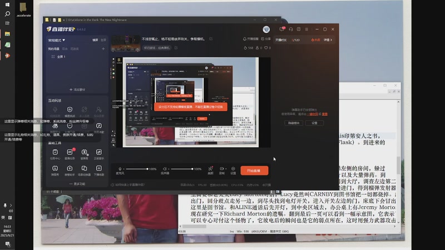Adjust the microphone volume slider
The image size is (445, 250).
[137, 169]
